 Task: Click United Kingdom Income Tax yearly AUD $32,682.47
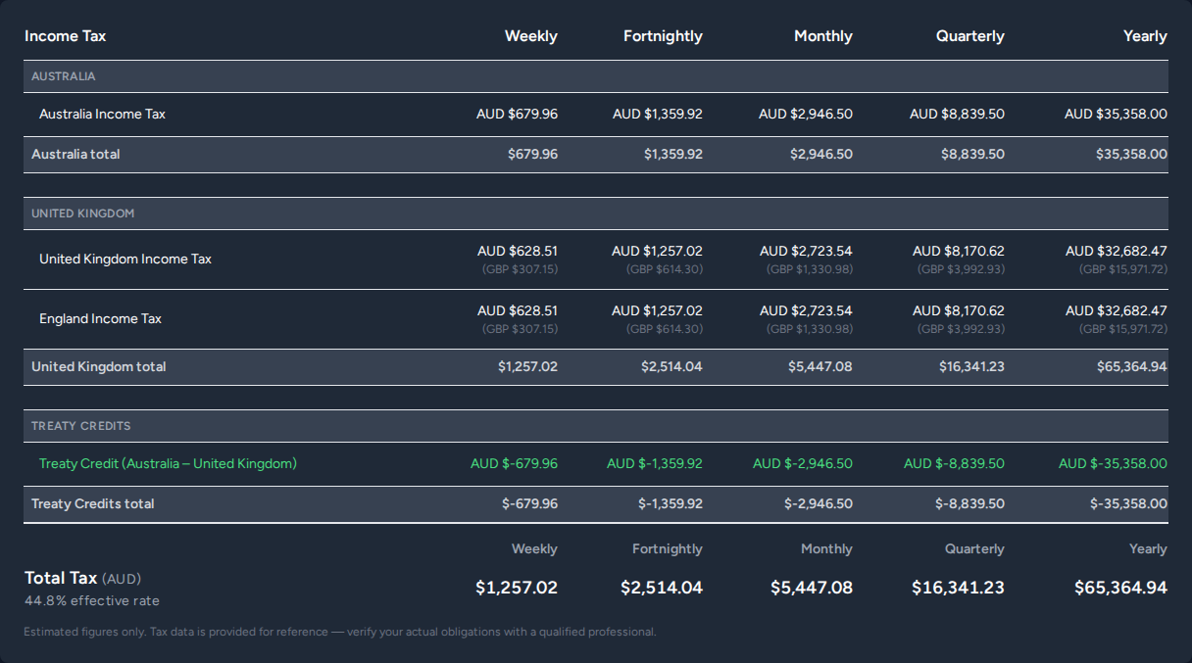coord(1117,251)
